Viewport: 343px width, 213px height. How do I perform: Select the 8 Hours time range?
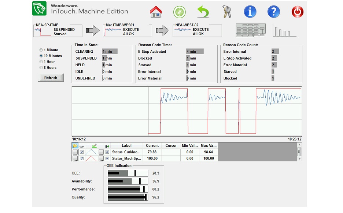point(41,68)
